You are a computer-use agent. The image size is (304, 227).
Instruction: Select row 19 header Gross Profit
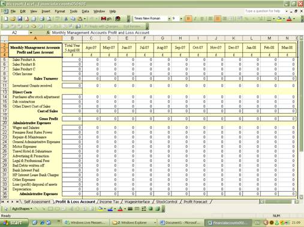[4, 119]
